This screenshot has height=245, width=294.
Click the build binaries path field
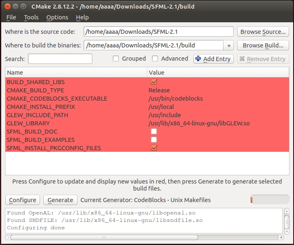(x=153, y=45)
